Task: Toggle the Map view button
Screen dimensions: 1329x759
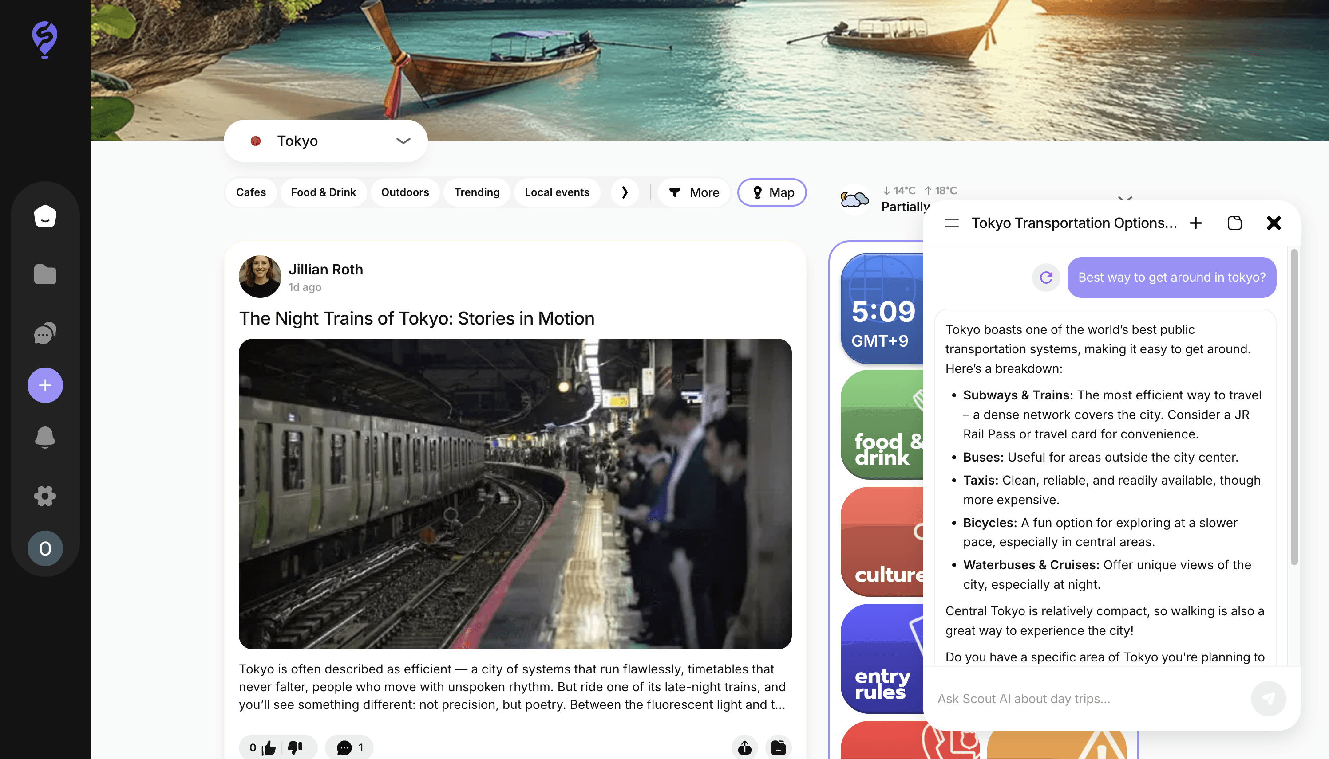Action: coord(772,192)
